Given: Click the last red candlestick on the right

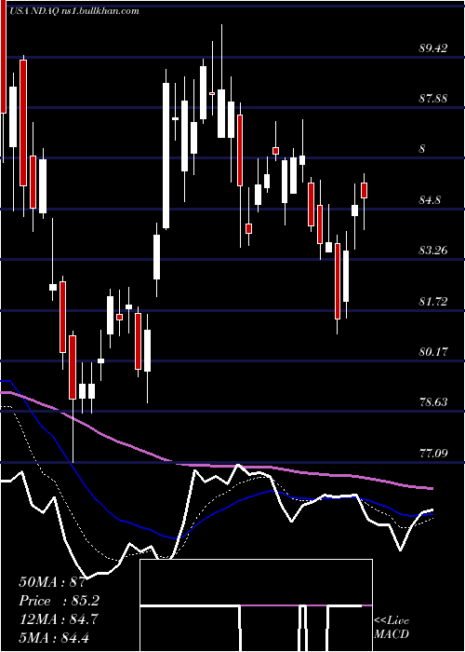Looking at the screenshot, I should [365, 190].
